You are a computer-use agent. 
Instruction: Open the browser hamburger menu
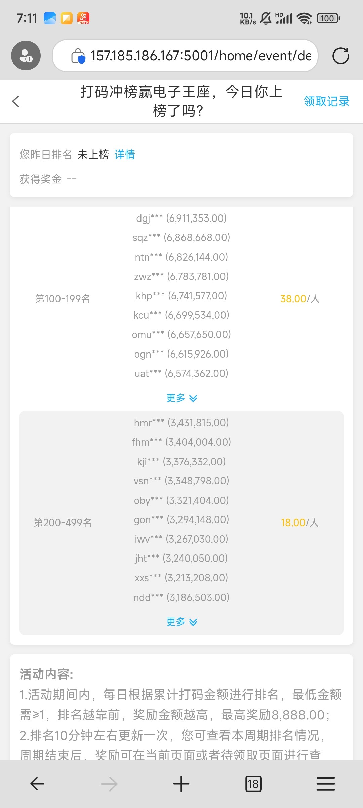pos(325,784)
